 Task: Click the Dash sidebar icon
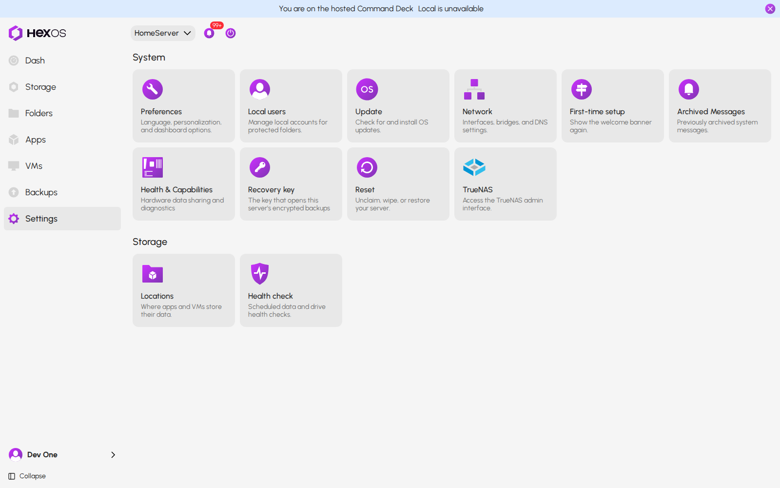[14, 61]
